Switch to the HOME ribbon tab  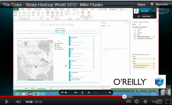click(x=22, y=9)
